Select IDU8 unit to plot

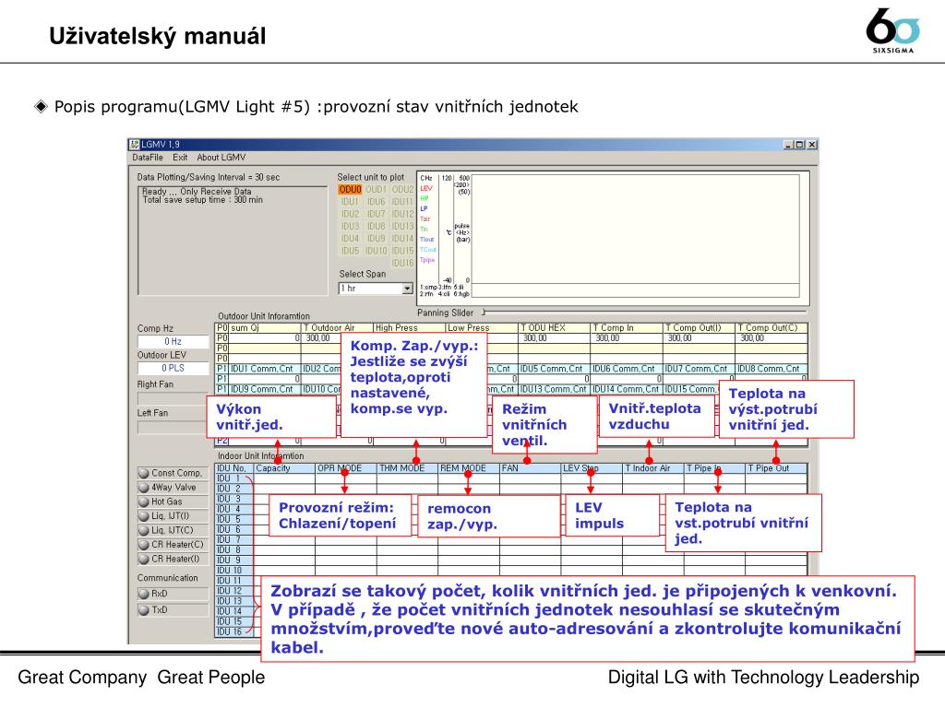pos(377,227)
